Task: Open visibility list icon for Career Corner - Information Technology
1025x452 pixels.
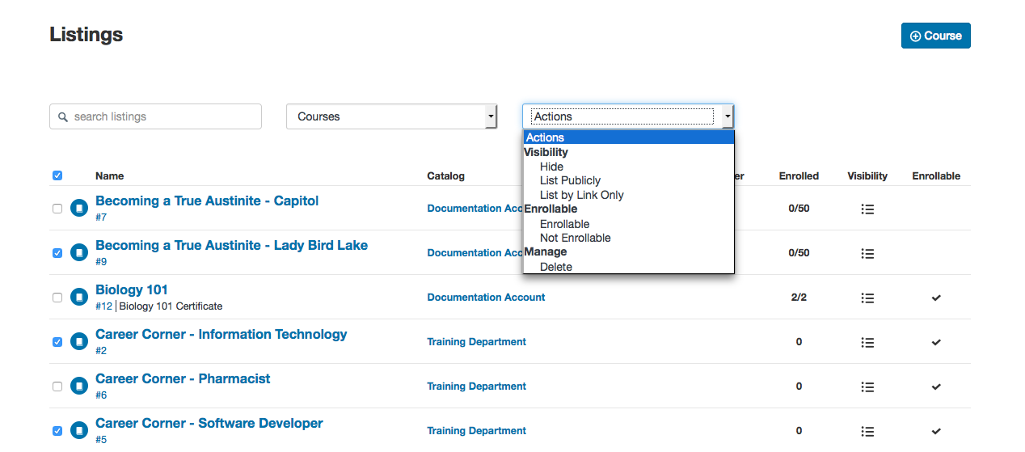Action: [867, 342]
